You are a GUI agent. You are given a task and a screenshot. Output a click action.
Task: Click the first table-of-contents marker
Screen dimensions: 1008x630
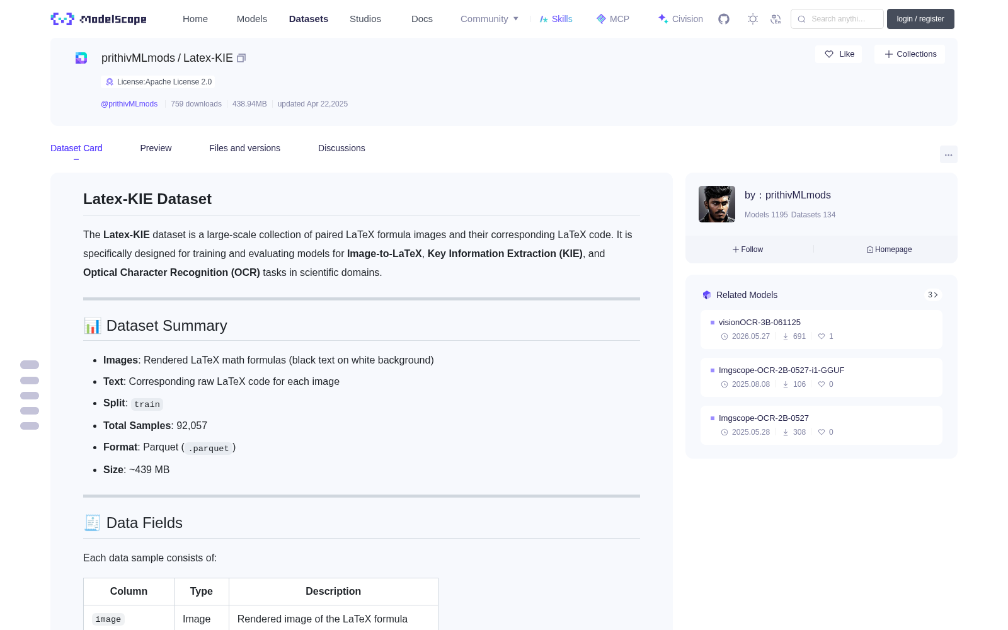click(30, 365)
